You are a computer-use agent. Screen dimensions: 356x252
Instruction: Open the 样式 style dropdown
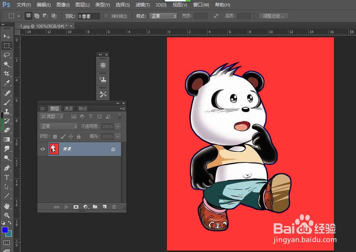[163, 16]
